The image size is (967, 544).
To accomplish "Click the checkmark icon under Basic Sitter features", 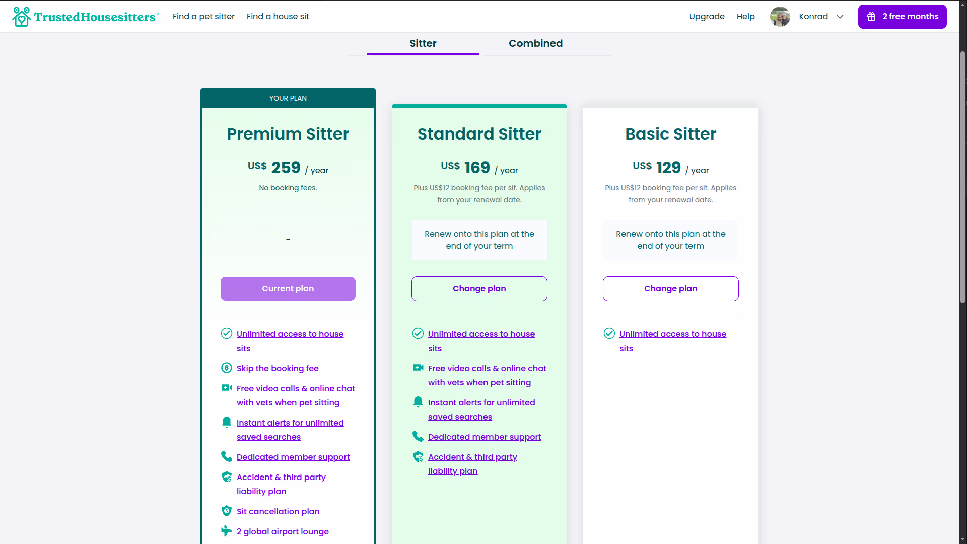I will point(609,333).
